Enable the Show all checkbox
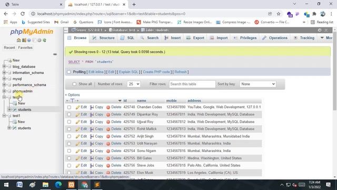 coord(74,84)
